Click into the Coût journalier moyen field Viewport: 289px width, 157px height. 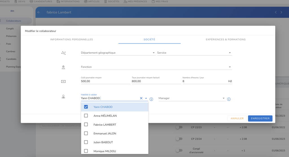coord(105,81)
